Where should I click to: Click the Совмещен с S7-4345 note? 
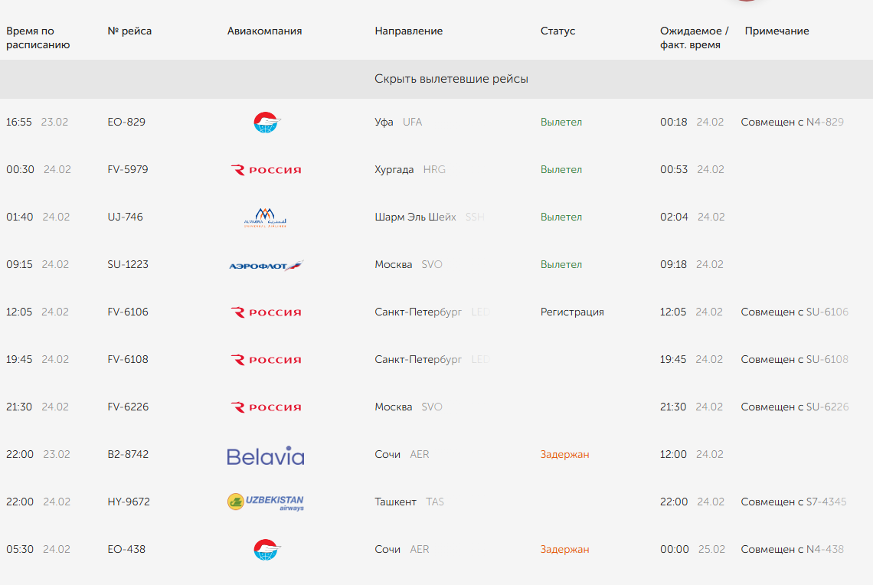pyautogui.click(x=793, y=502)
